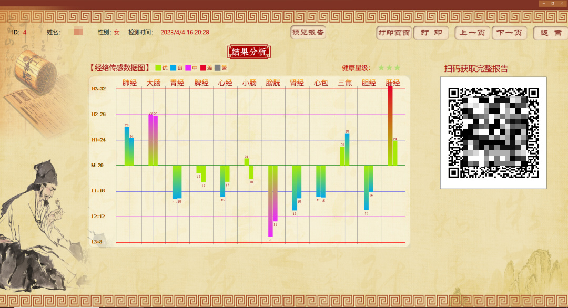The width and height of the screenshot is (568, 308).
Task: Click the QR code for full report
Action: 493,132
